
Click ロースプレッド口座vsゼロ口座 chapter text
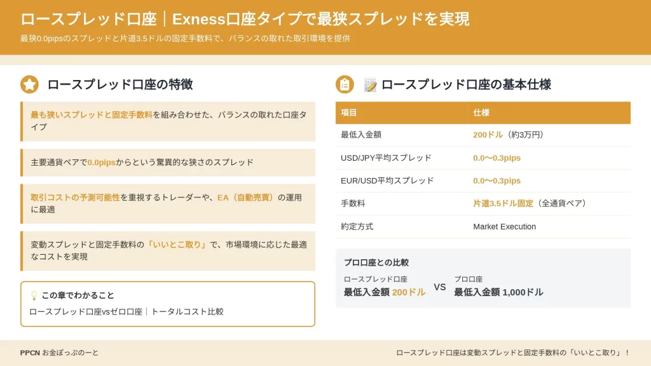pyautogui.click(x=86, y=311)
